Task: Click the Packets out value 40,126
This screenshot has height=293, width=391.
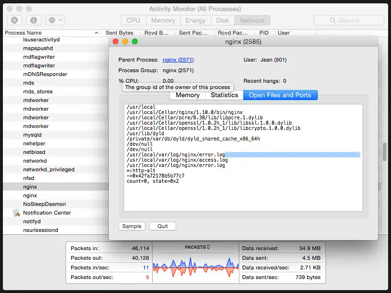Action: point(141,258)
